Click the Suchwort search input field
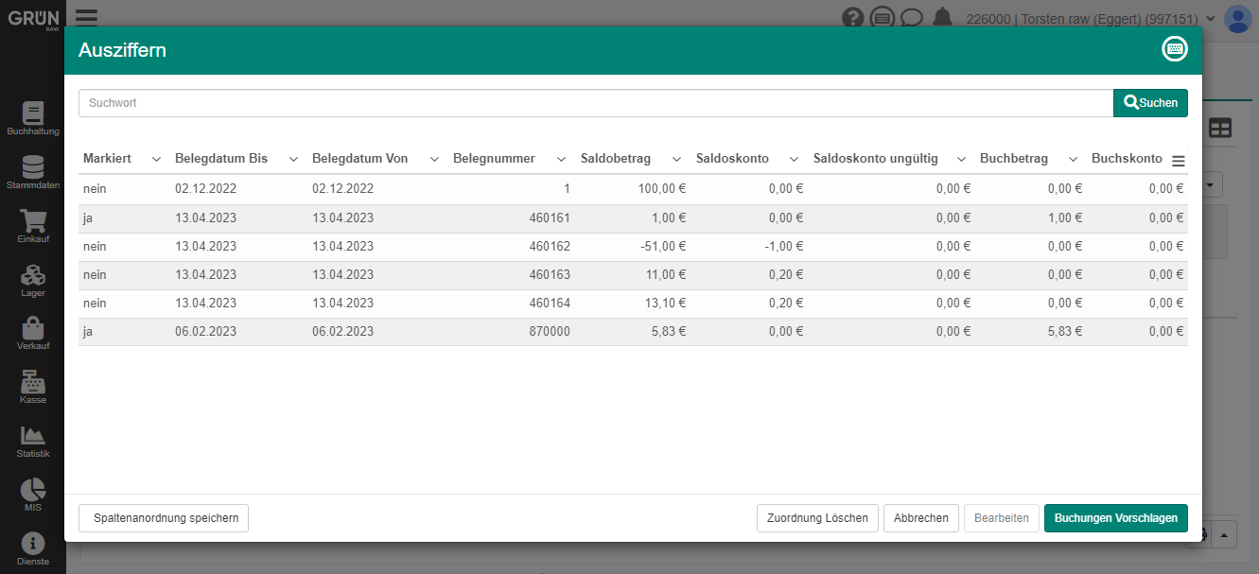Viewport: 1259px width, 574px height. click(x=595, y=103)
